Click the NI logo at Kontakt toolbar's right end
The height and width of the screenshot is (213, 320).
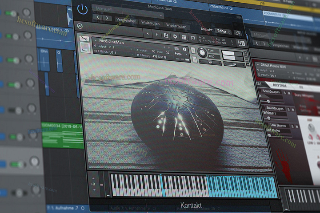pyautogui.click(x=241, y=43)
